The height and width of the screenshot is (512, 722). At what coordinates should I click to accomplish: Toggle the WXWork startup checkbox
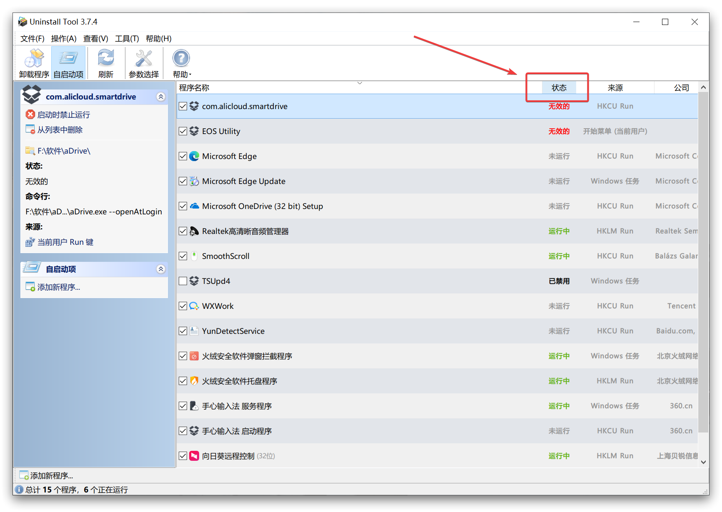point(183,306)
